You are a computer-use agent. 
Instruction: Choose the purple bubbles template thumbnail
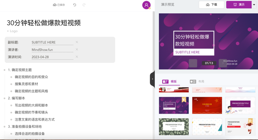point(174,105)
